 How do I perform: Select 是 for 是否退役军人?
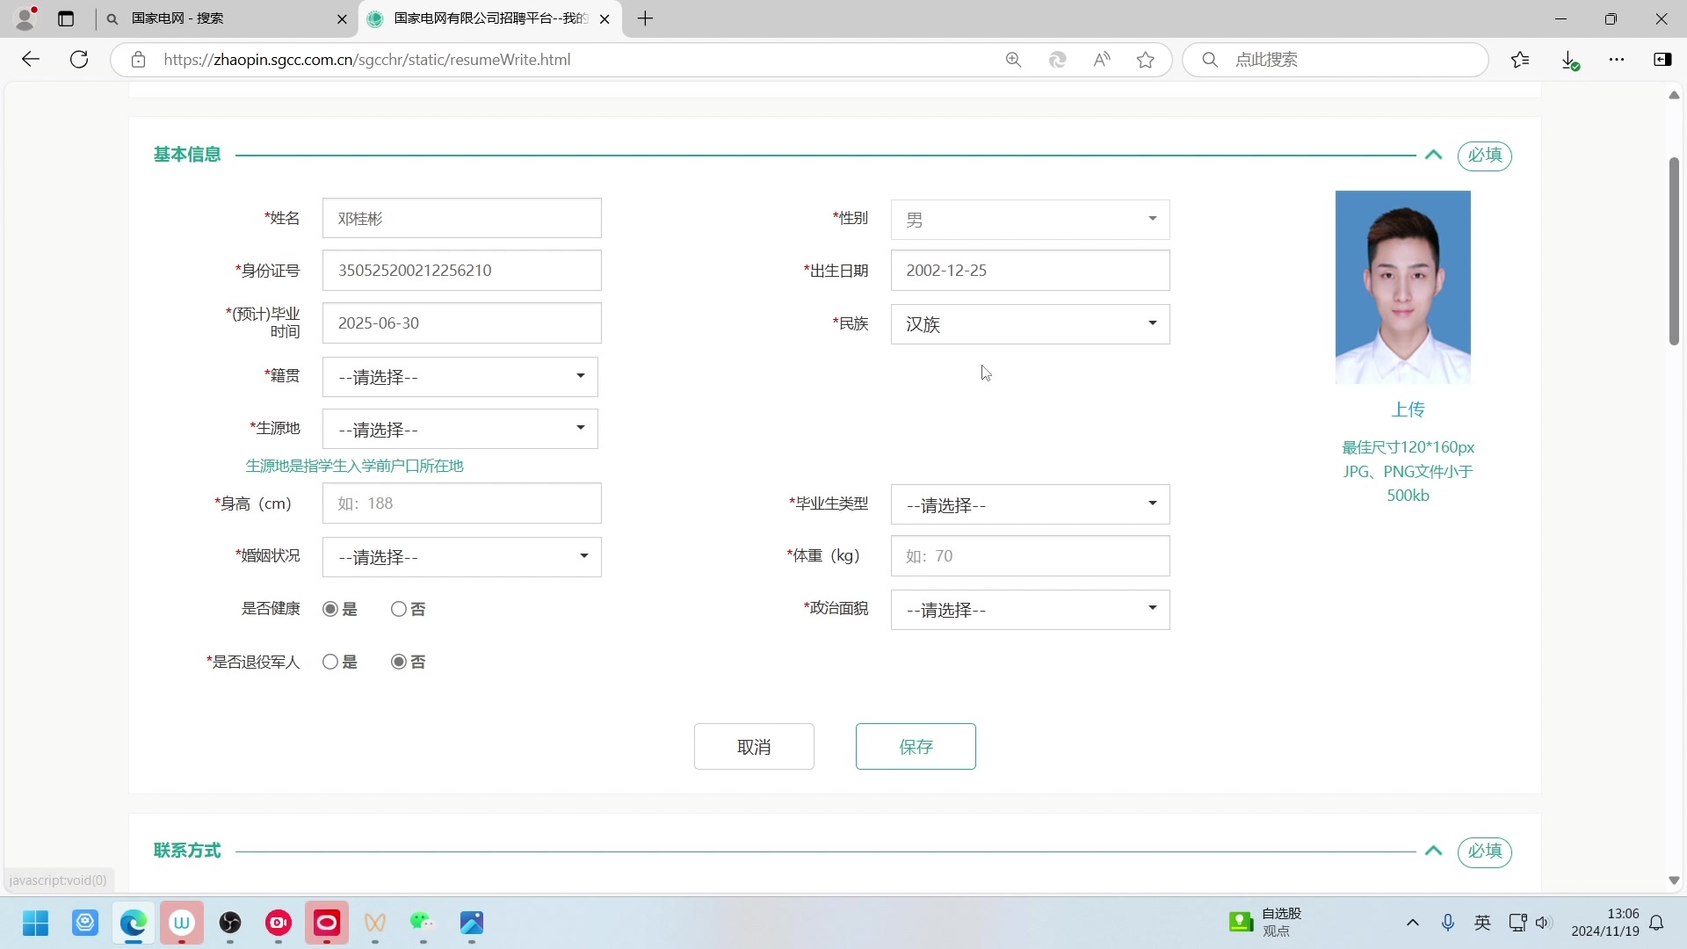point(330,662)
